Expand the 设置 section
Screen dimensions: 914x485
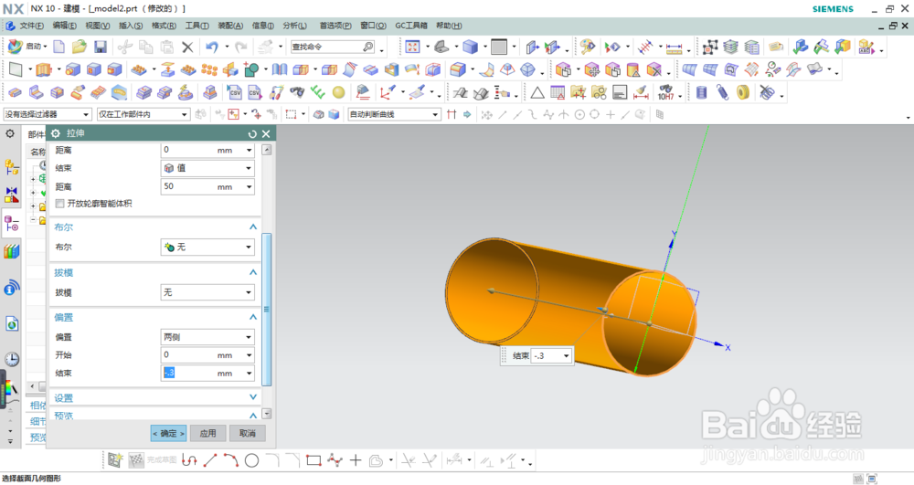tap(253, 397)
